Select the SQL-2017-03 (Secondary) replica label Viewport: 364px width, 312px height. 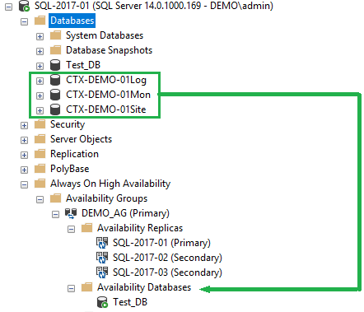(167, 272)
